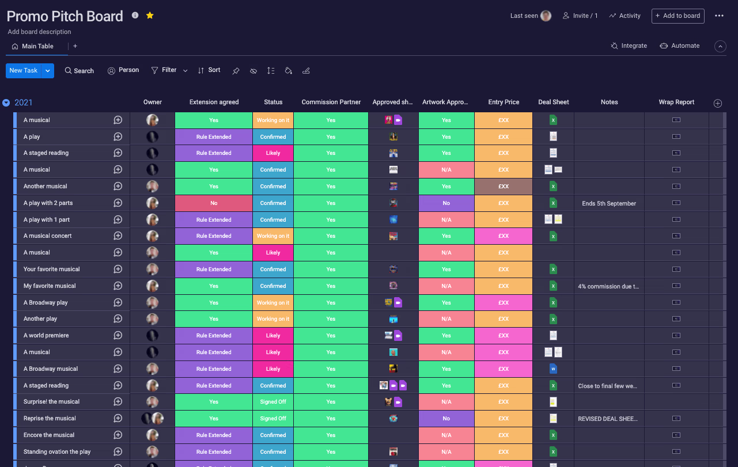Screen dimensions: 738x467
Task: Add a new column with plus icon
Action: click(717, 103)
